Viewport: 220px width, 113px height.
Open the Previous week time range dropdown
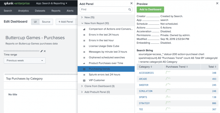(x=25, y=60)
